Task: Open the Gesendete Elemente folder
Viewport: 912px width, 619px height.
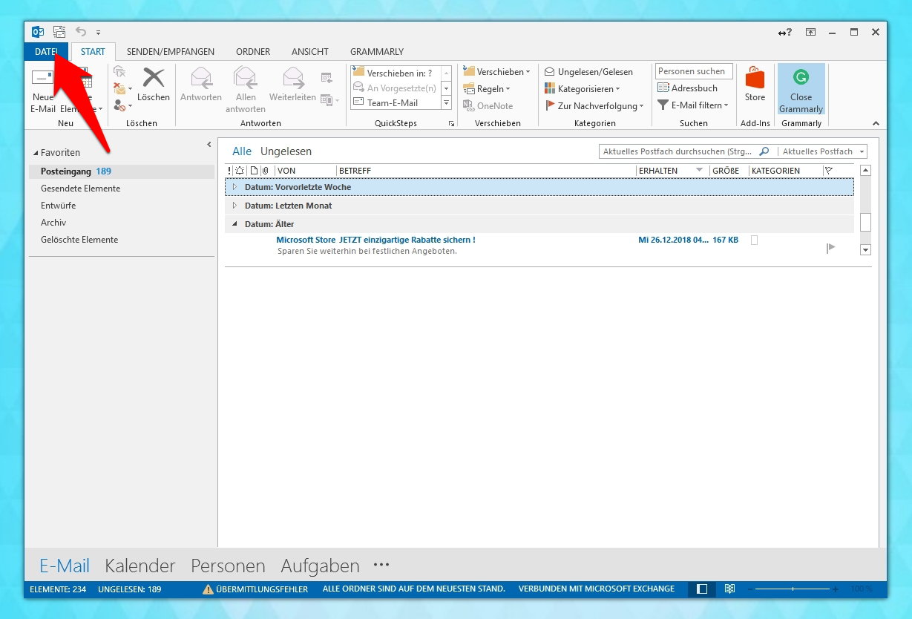Action: coord(80,189)
